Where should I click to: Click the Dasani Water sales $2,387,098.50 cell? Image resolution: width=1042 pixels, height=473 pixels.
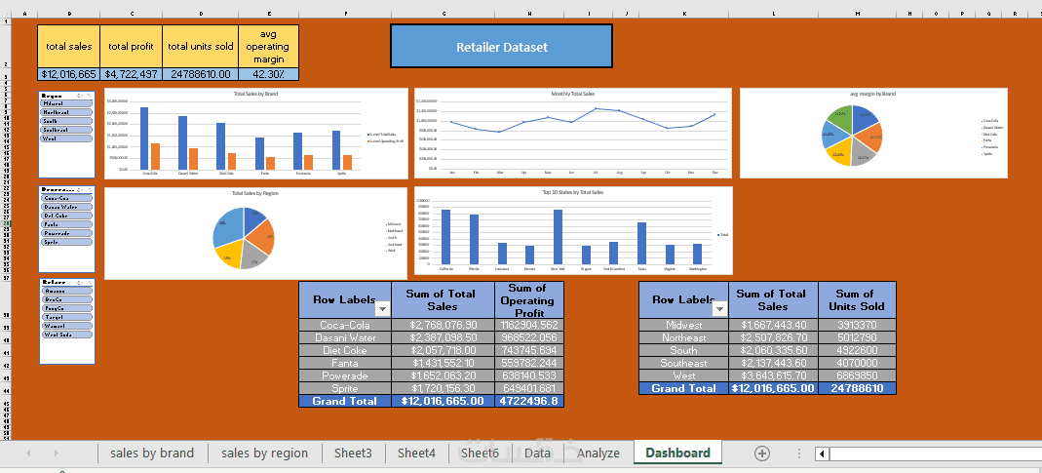coord(444,338)
